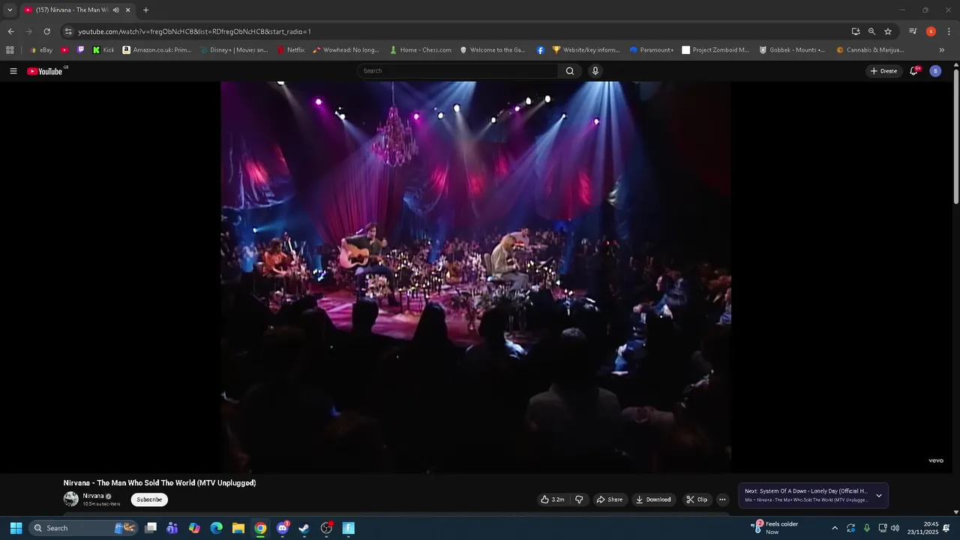
Task: Open volume control in system tray
Action: click(895, 528)
